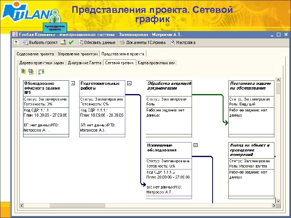291x218 pixels.
Task: Click the help question mark icon
Action: pos(16,42)
